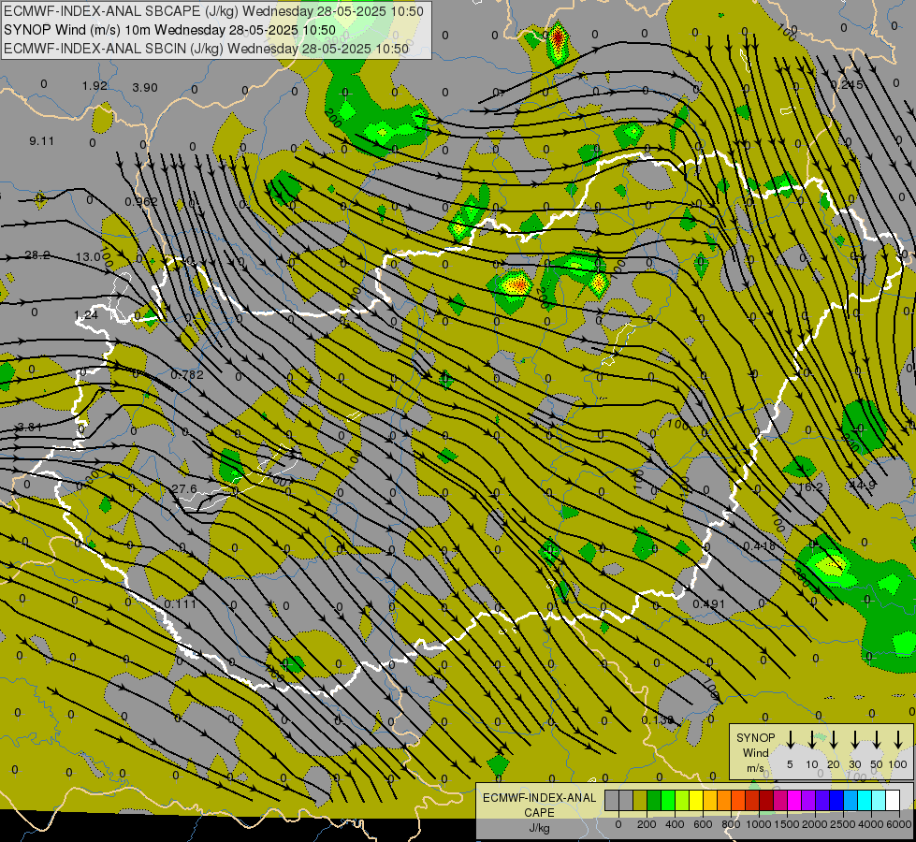Viewport: 916px width, 842px height.
Task: Click the 2500 tick label in the CAPE legend
Action: point(843,824)
